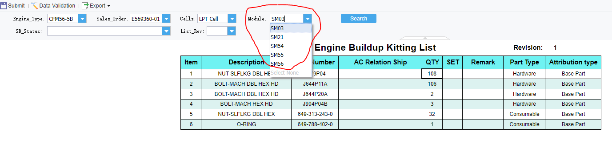This screenshot has width=612, height=167.
Task: Click the Attribution type column header
Action: (573, 63)
